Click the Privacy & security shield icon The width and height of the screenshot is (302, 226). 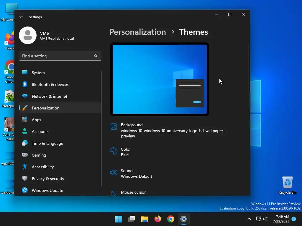point(25,178)
